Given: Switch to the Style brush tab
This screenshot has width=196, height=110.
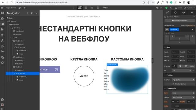Looking at the screenshot, I should click(x=167, y=13).
